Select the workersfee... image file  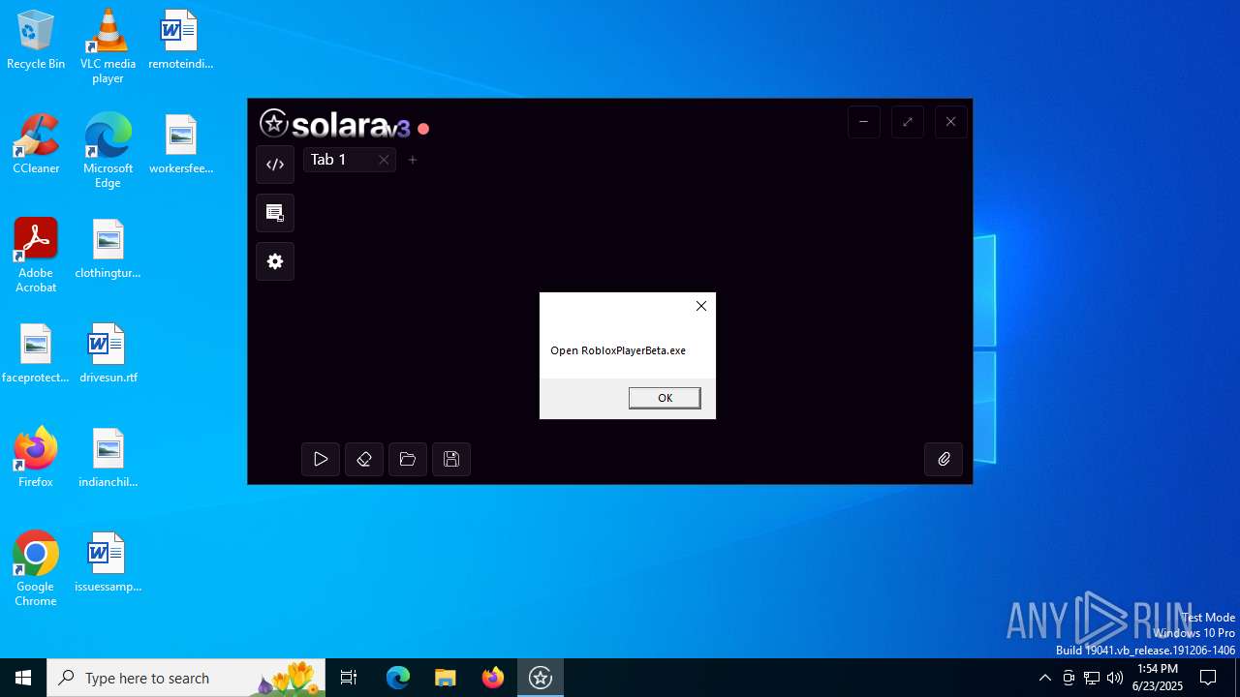coord(180,144)
